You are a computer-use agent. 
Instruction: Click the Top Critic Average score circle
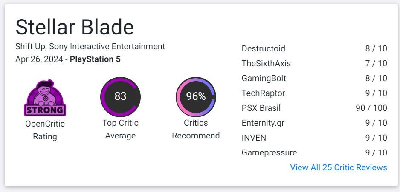[120, 97]
